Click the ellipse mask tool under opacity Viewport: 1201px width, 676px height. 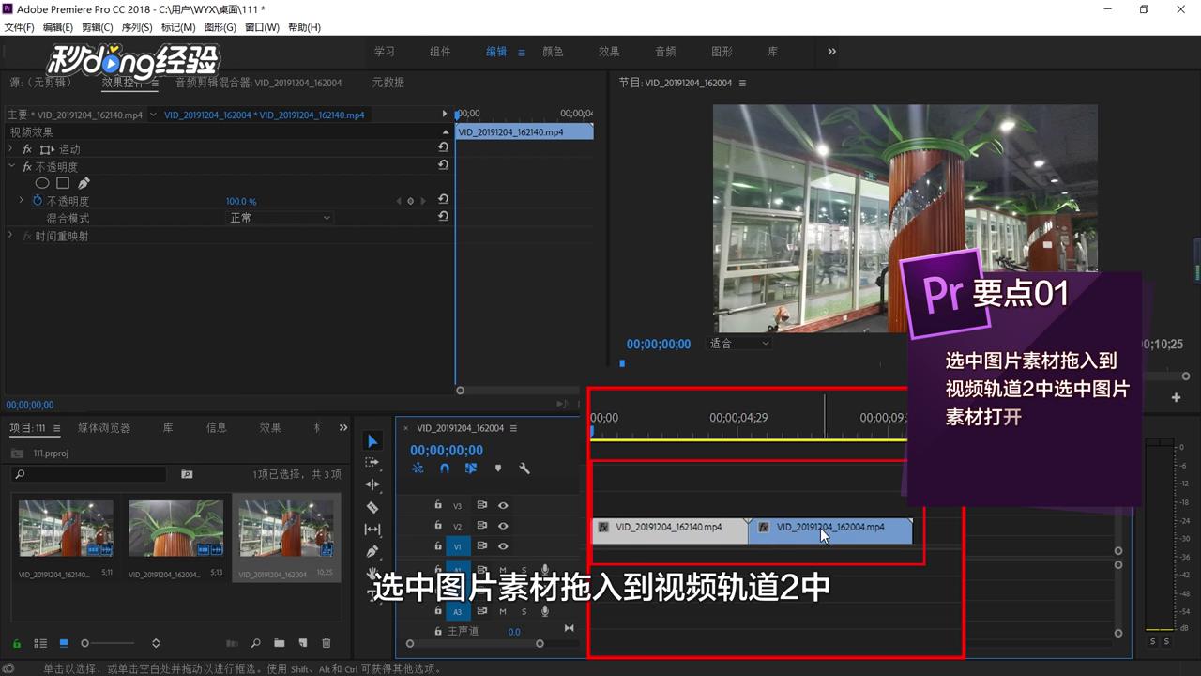tap(42, 183)
